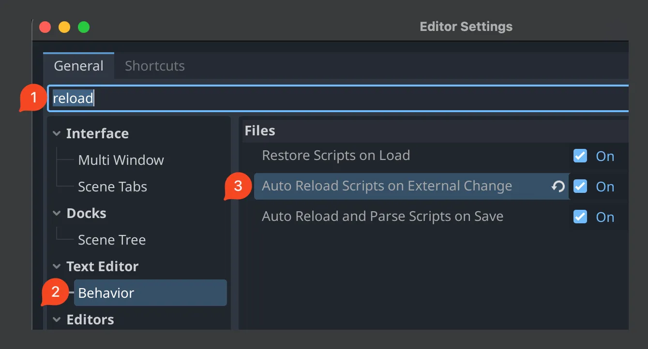Collapse the Docks section
This screenshot has height=349, width=648.
[x=57, y=213]
